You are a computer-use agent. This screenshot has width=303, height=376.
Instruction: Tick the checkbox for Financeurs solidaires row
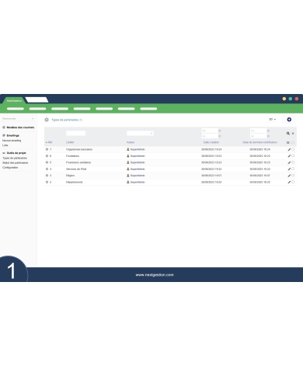(293, 162)
